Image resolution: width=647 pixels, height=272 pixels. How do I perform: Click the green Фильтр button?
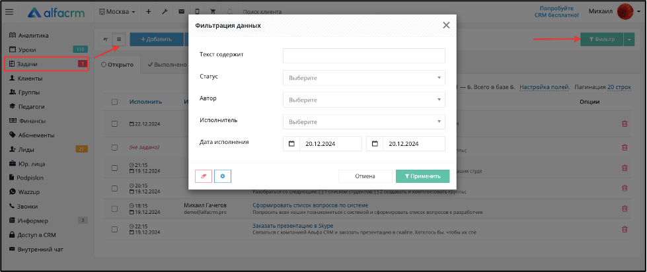(602, 39)
